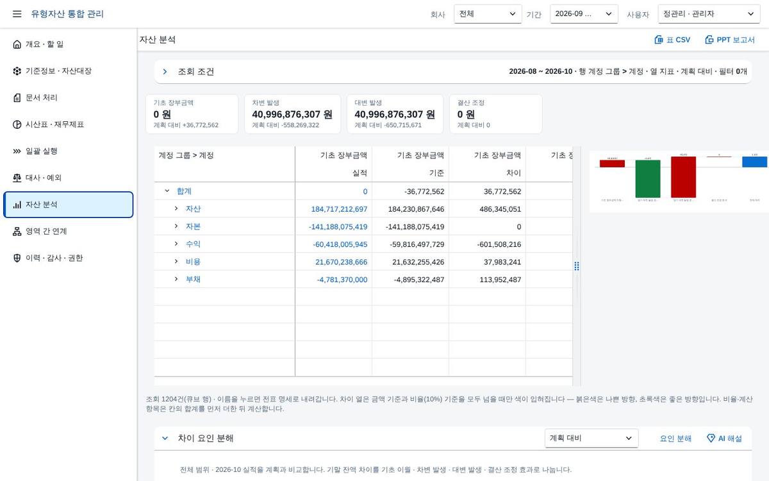Open the 수익 account link
Image resolution: width=769 pixels, height=481 pixels.
tap(193, 244)
